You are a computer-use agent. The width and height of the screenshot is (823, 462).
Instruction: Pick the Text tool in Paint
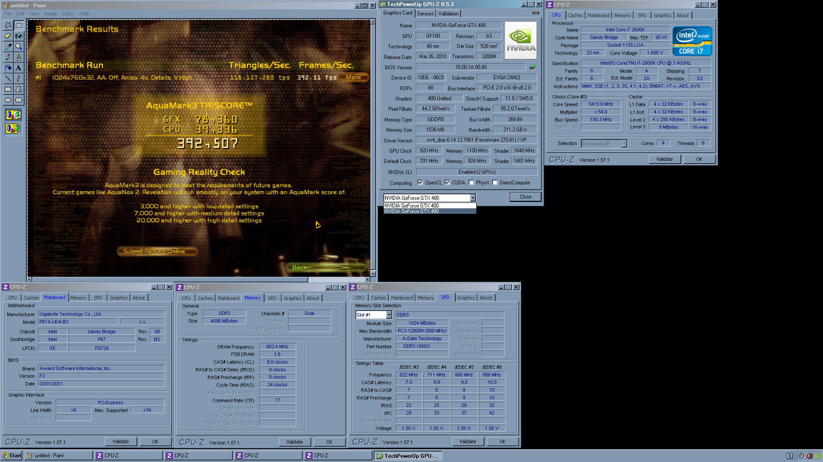[19, 68]
